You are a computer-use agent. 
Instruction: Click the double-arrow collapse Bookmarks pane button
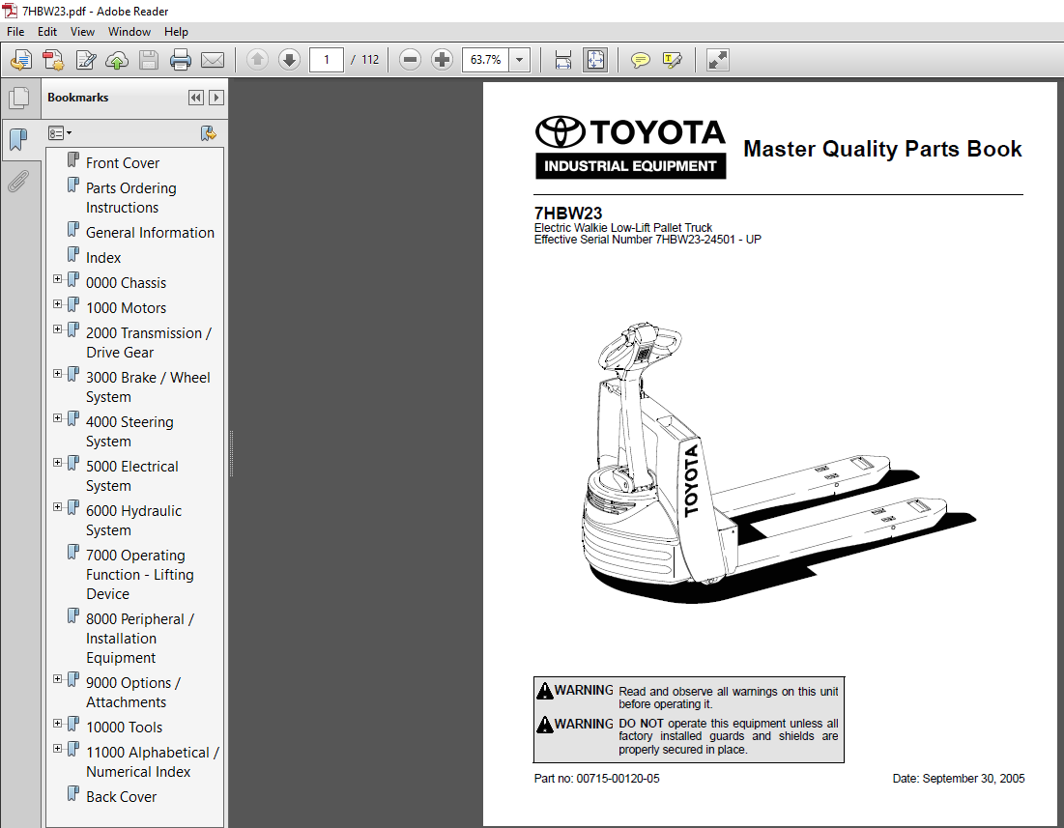(x=196, y=98)
